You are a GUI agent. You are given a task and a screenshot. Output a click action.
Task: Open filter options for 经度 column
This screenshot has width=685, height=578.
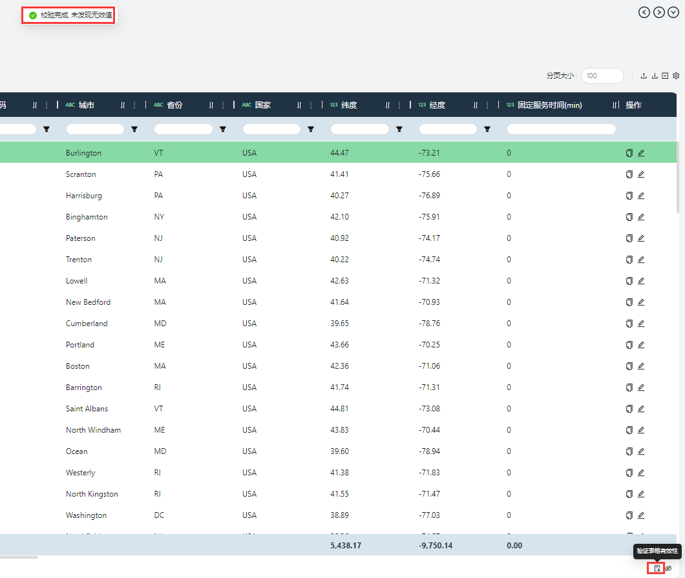point(487,129)
